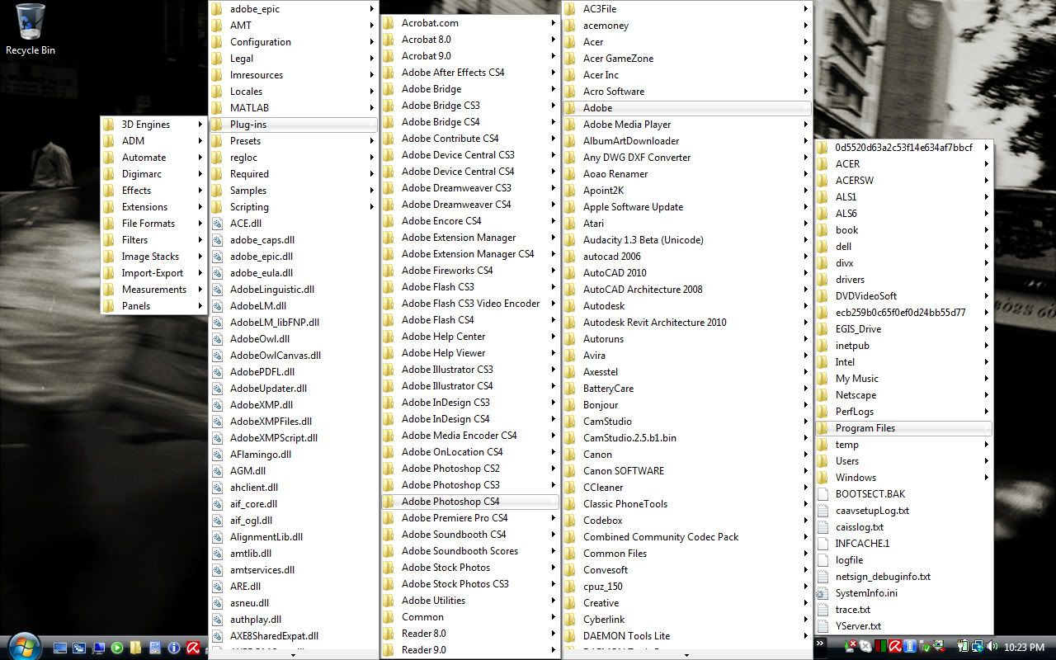Select the Image Stacks folder entry

click(153, 257)
